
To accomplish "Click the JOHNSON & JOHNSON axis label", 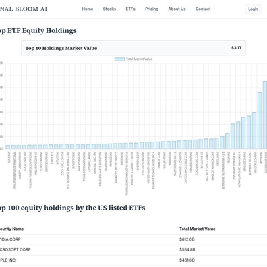I will point(181,165).
